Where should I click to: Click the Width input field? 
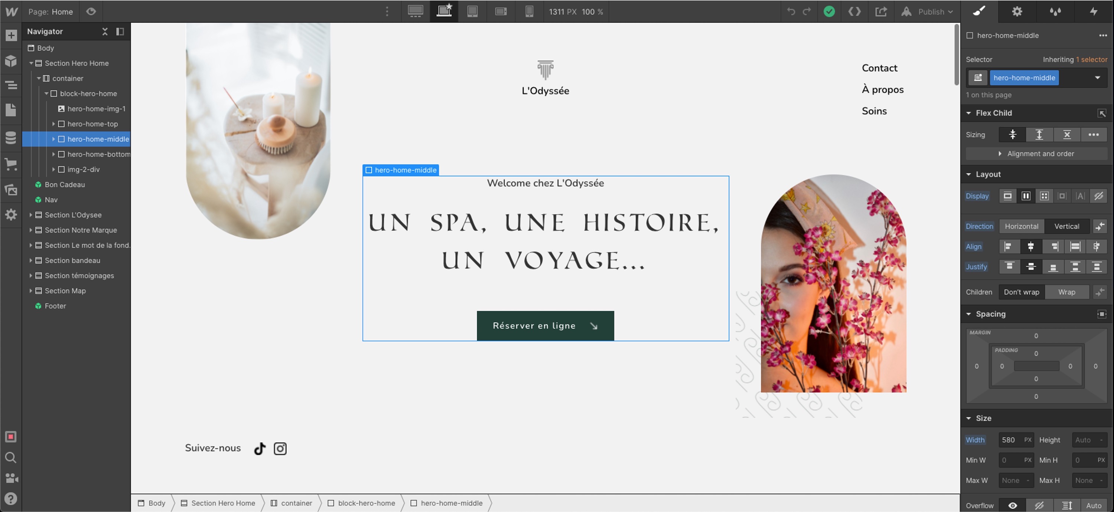[1011, 440]
